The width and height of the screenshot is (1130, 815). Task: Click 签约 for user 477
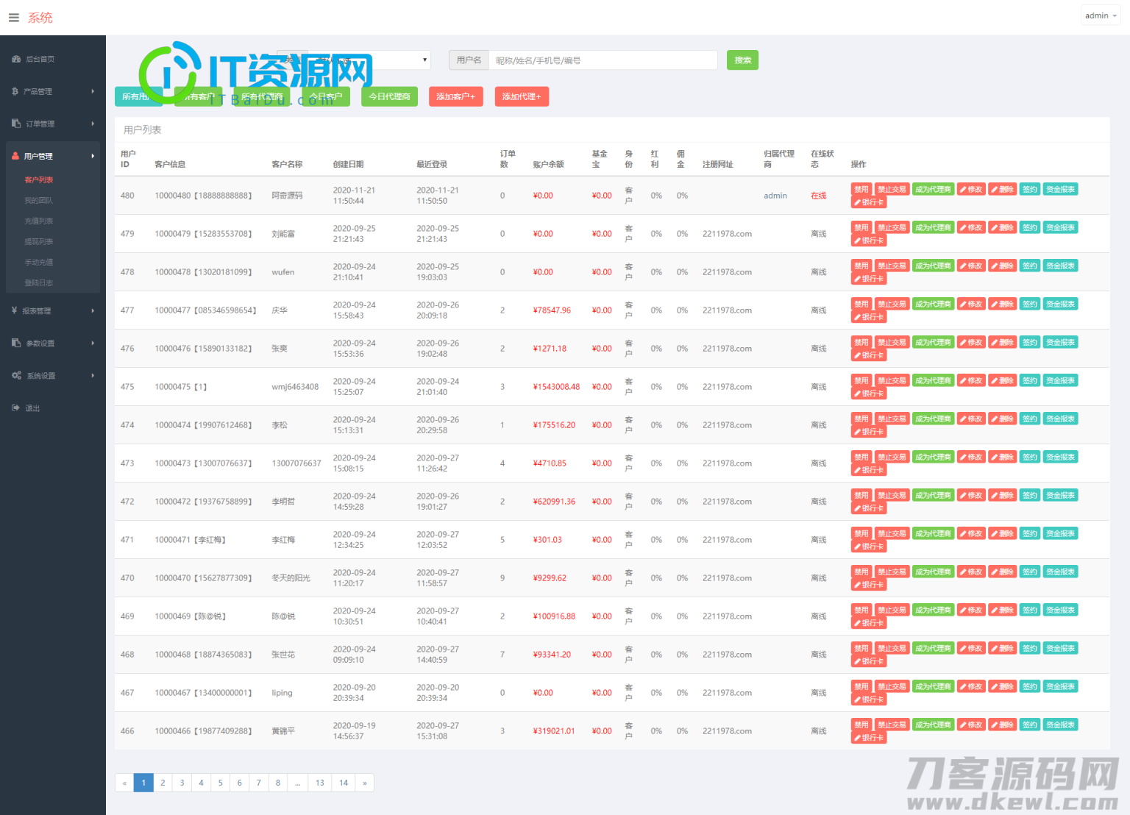pos(1030,304)
